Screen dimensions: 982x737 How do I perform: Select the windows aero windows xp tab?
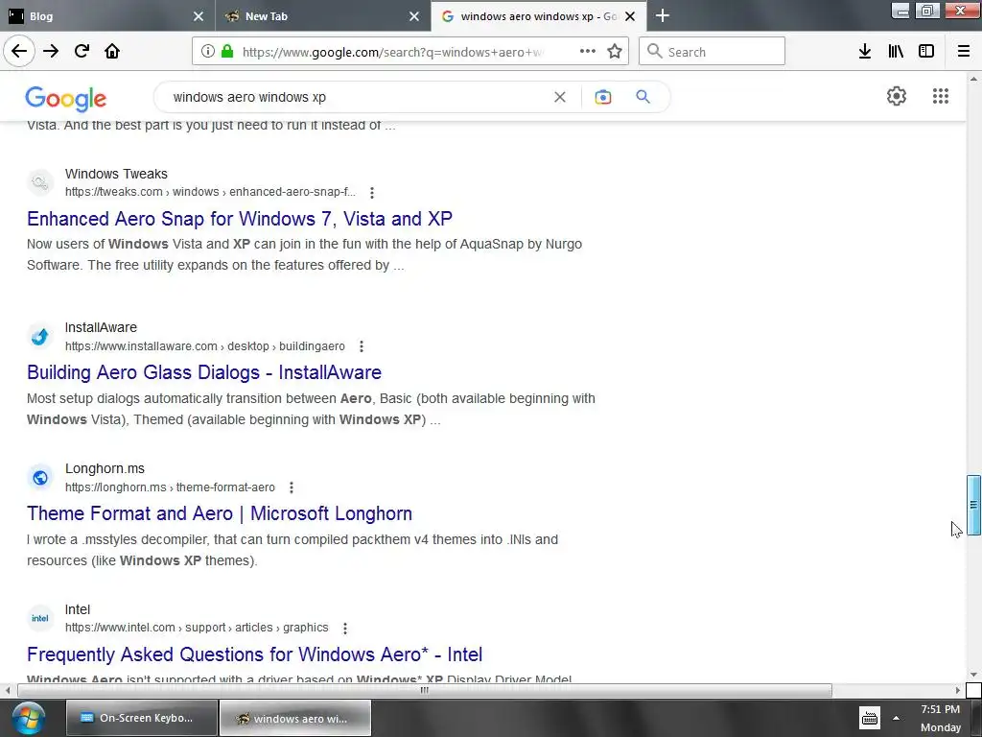point(539,16)
